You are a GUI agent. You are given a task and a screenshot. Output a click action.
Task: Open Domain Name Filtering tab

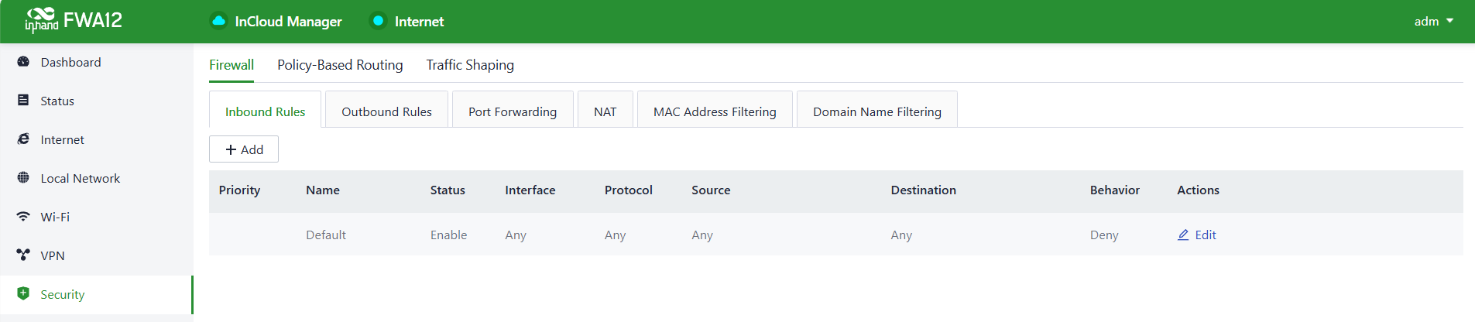(877, 111)
